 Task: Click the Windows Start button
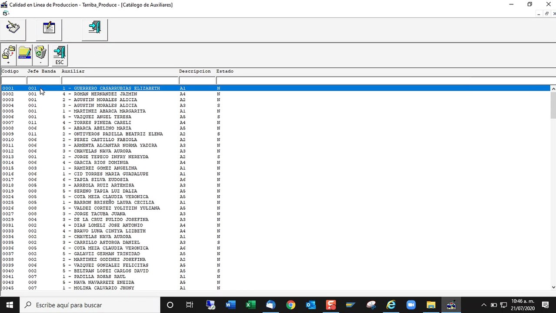(9, 305)
